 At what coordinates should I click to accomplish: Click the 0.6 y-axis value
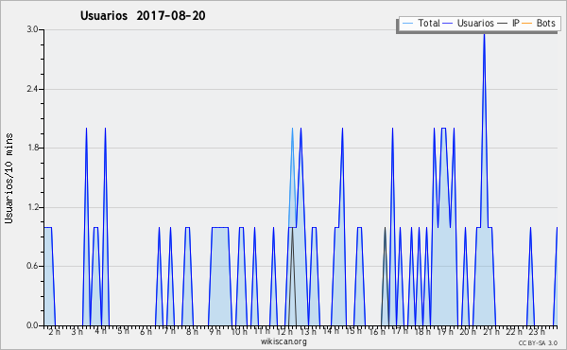[32, 267]
